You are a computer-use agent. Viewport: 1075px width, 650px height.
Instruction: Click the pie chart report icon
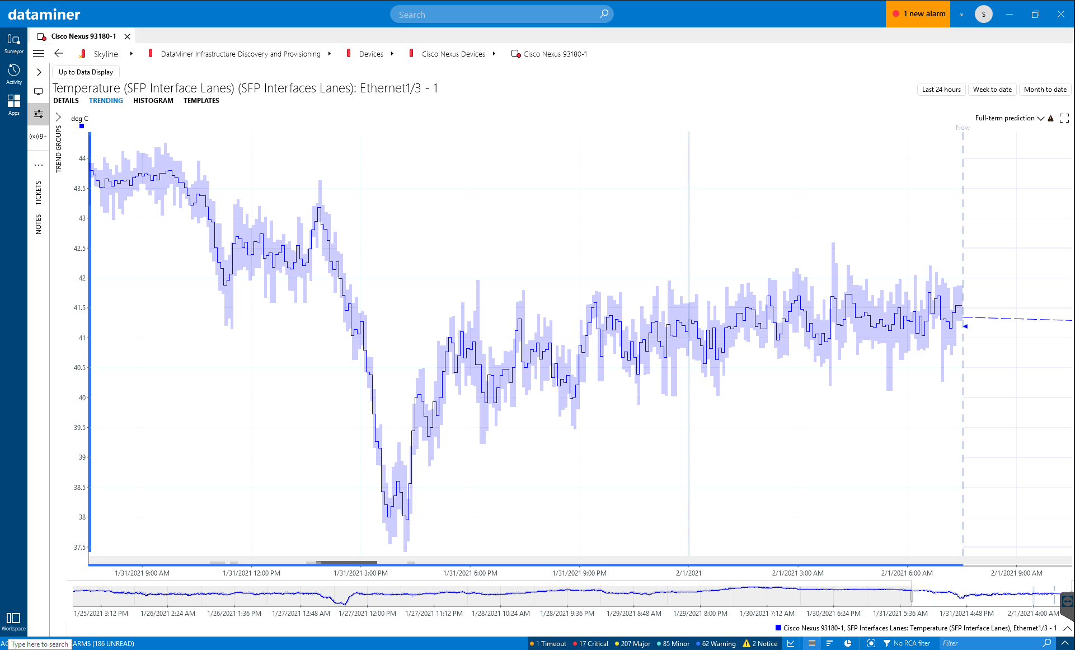(848, 643)
